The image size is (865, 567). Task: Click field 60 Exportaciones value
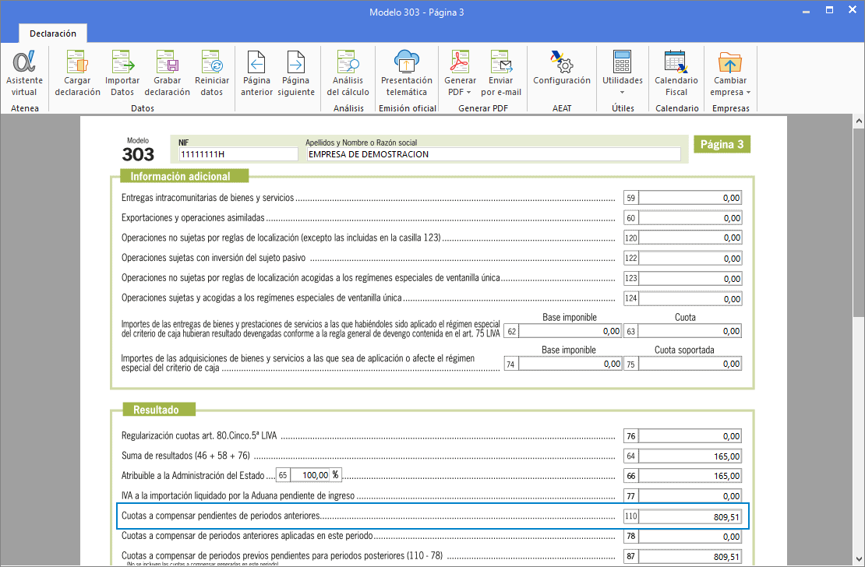690,218
